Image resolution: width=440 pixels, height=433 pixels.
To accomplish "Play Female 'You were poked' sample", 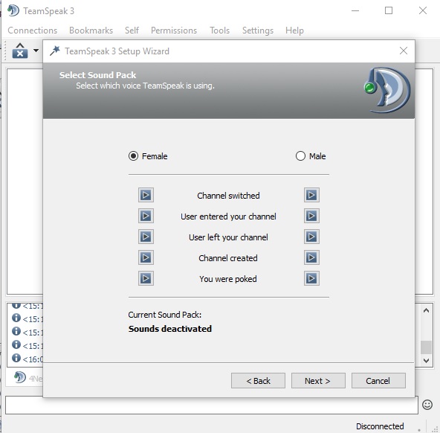I will (x=146, y=278).
